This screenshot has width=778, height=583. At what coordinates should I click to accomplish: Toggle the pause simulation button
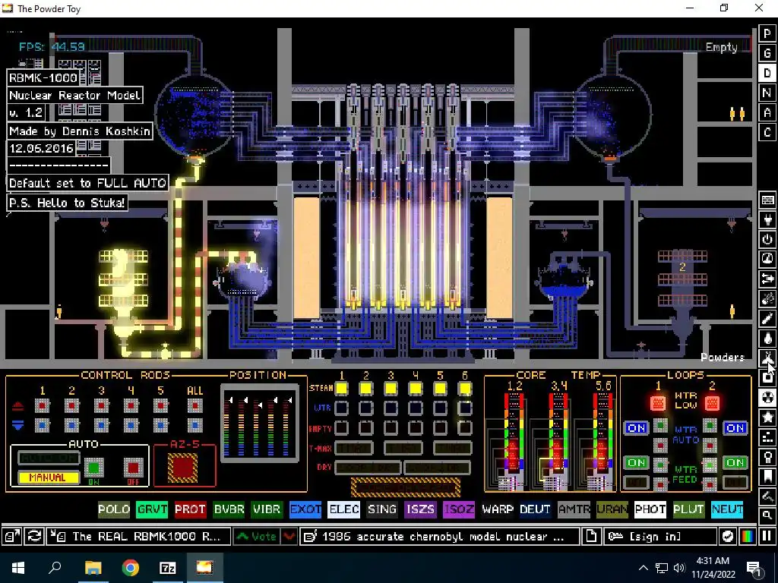[x=767, y=537]
